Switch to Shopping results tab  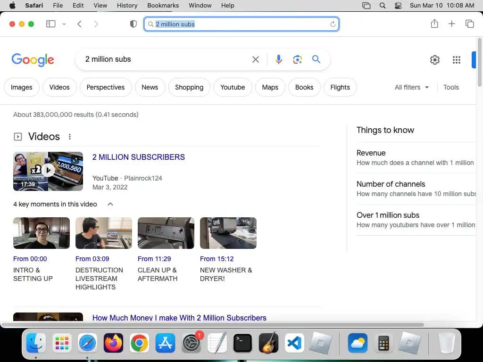coord(189,87)
